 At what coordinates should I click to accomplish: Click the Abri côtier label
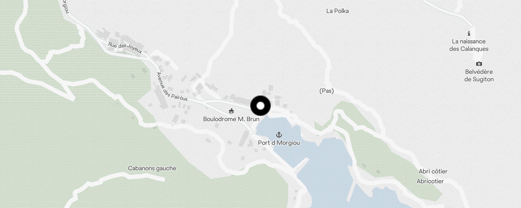pos(433,171)
